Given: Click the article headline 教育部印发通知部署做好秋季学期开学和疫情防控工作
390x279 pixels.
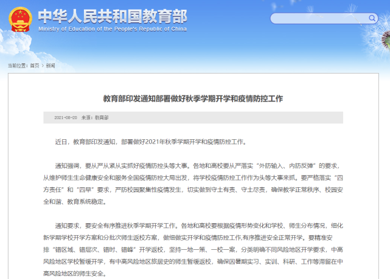Looking at the screenshot, I should point(193,98).
